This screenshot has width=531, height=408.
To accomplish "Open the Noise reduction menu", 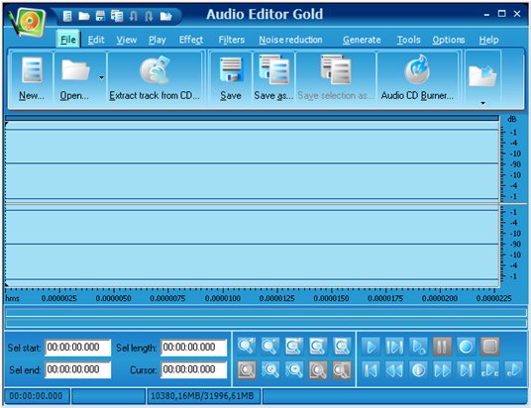I will coord(290,40).
